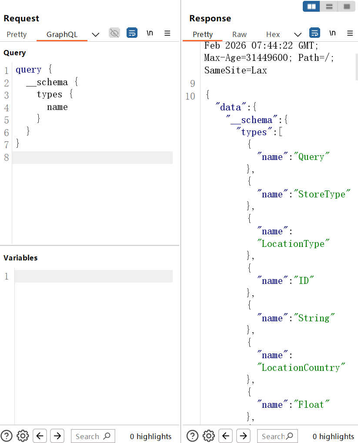Viewport: 358px width, 443px height.
Task: Switch layout to stacked horizontal view
Action: coord(329,7)
